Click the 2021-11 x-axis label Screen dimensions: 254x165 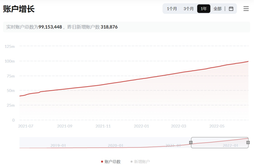point(103,126)
